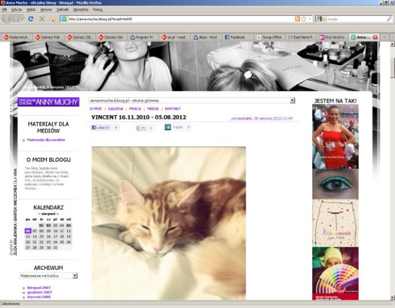
Task: Bookmark this page with the star icon
Action: 304,19
